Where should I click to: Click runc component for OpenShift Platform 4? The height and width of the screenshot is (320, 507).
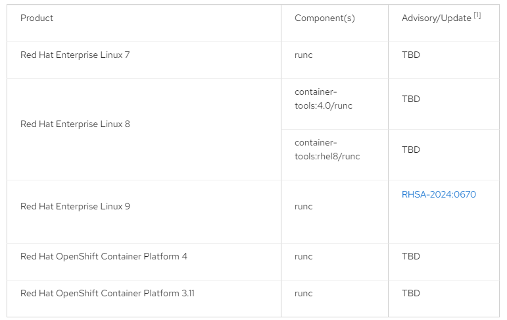coord(303,257)
